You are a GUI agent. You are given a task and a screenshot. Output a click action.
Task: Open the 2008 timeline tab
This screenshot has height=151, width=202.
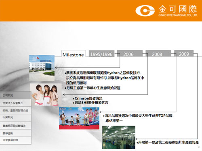(158, 54)
